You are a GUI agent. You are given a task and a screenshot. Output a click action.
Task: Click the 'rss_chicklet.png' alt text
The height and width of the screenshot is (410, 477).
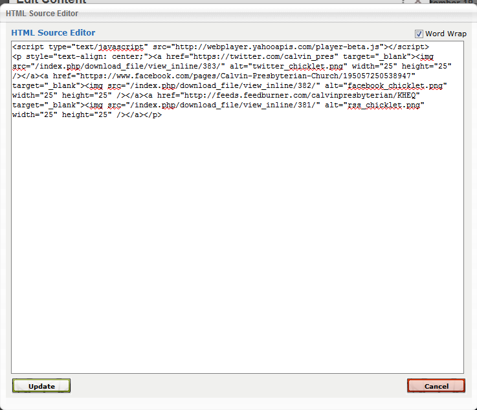[383, 105]
